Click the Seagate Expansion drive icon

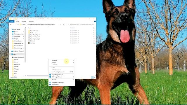pos(12,57)
